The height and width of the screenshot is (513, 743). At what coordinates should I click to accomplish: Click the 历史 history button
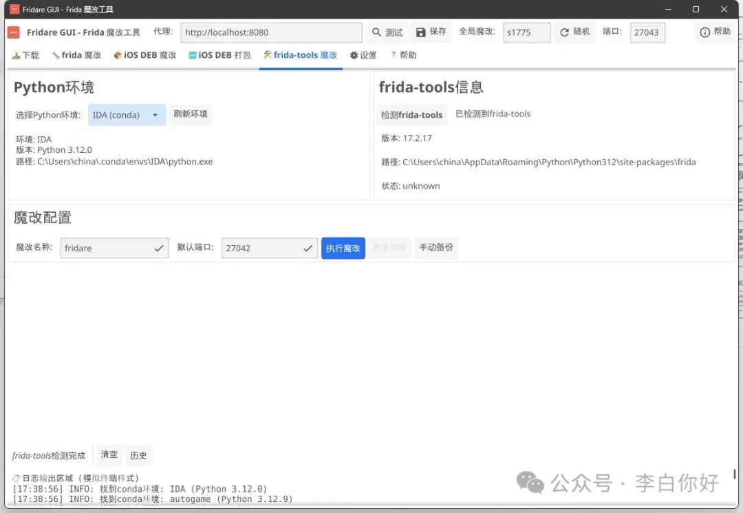138,455
